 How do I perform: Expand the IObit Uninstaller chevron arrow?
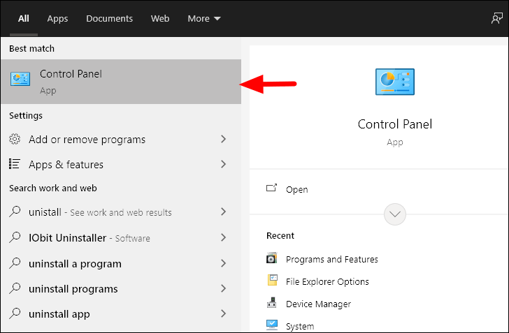(x=223, y=237)
